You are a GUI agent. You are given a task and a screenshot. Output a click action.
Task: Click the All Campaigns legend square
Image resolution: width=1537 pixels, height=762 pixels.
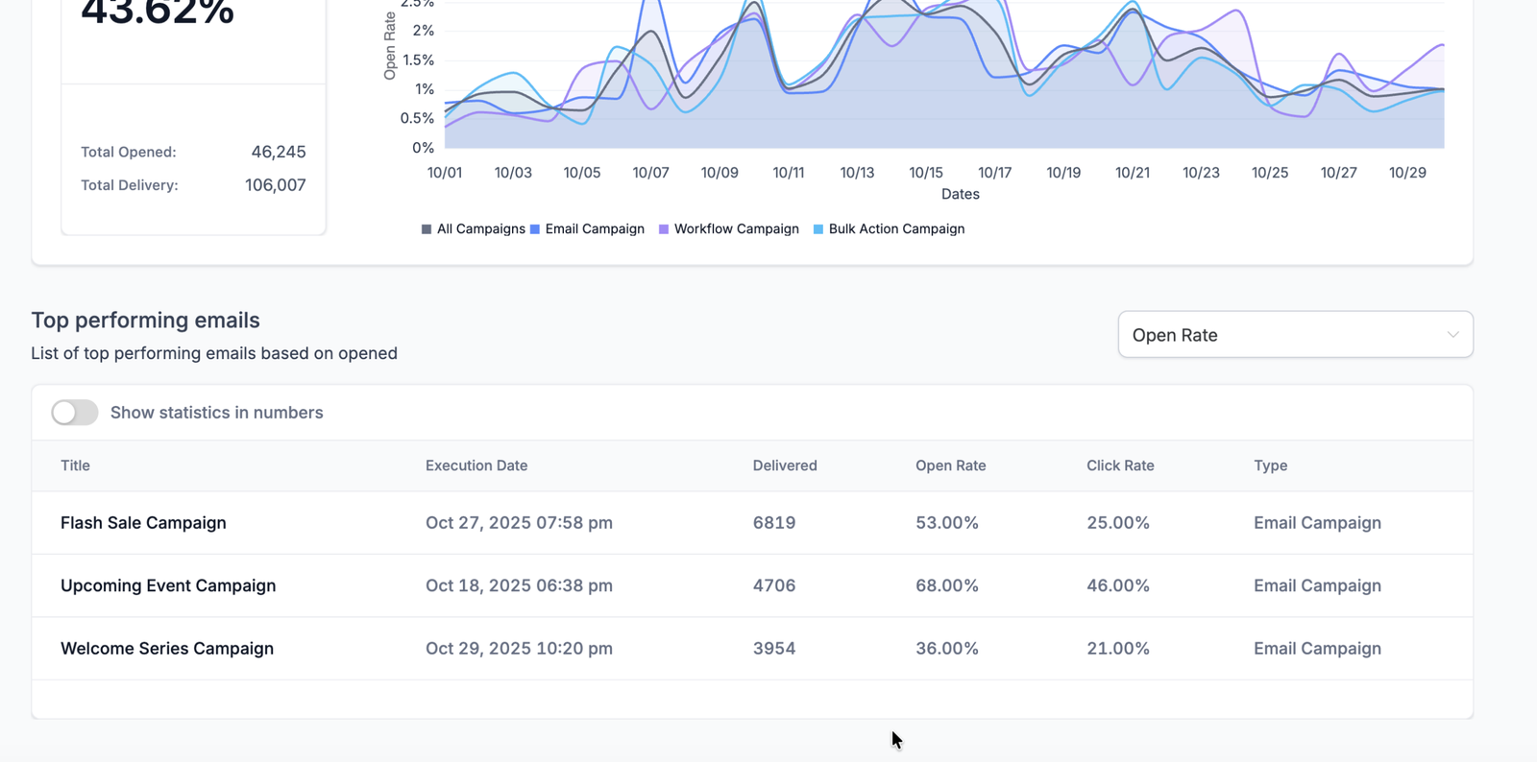tap(427, 229)
